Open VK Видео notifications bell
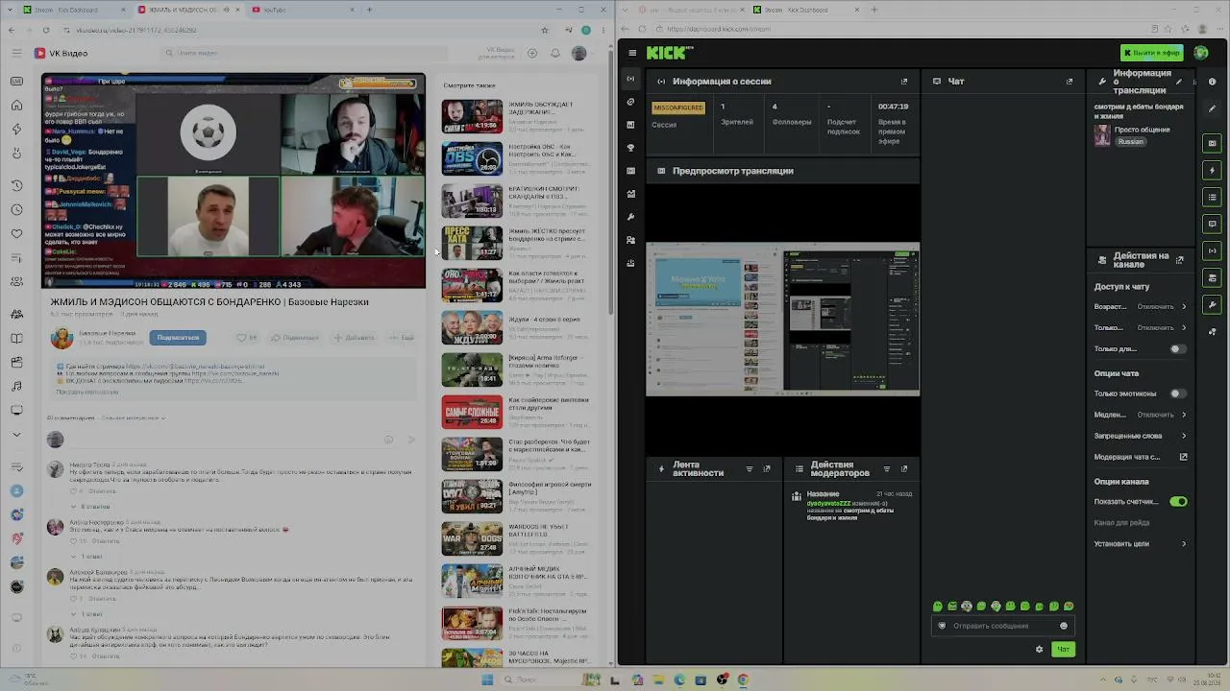The height and width of the screenshot is (691, 1230). click(555, 54)
